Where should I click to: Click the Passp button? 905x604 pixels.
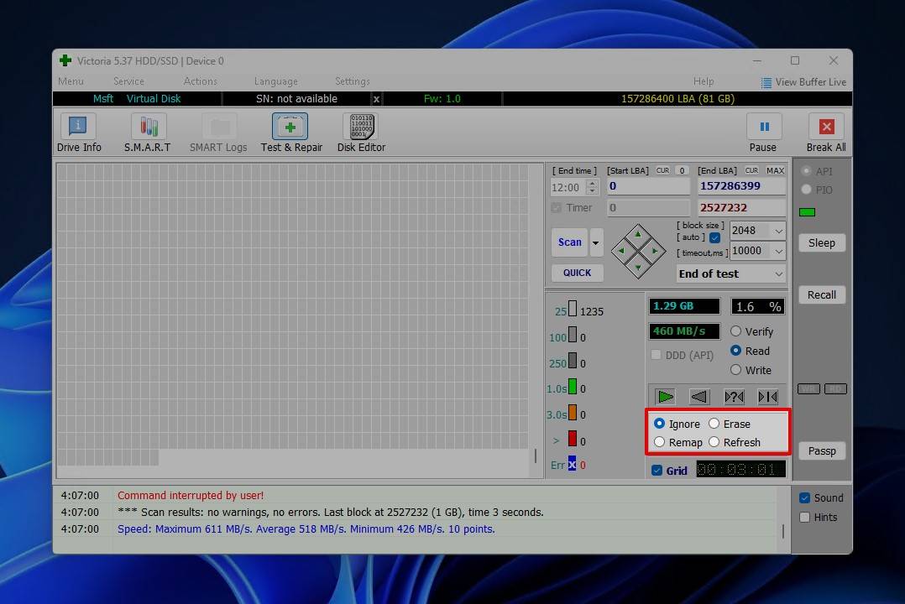click(x=821, y=450)
